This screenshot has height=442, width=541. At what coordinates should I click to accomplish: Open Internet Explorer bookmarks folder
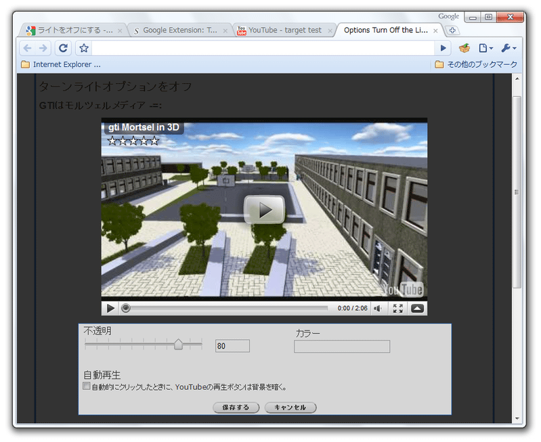coord(61,64)
